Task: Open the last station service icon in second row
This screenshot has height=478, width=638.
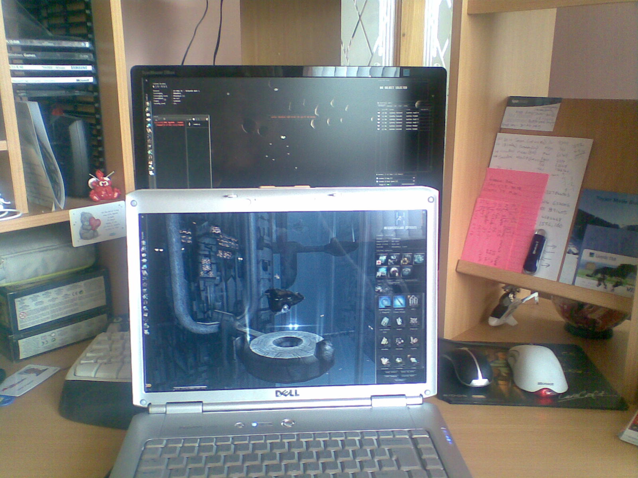Action: click(406, 272)
